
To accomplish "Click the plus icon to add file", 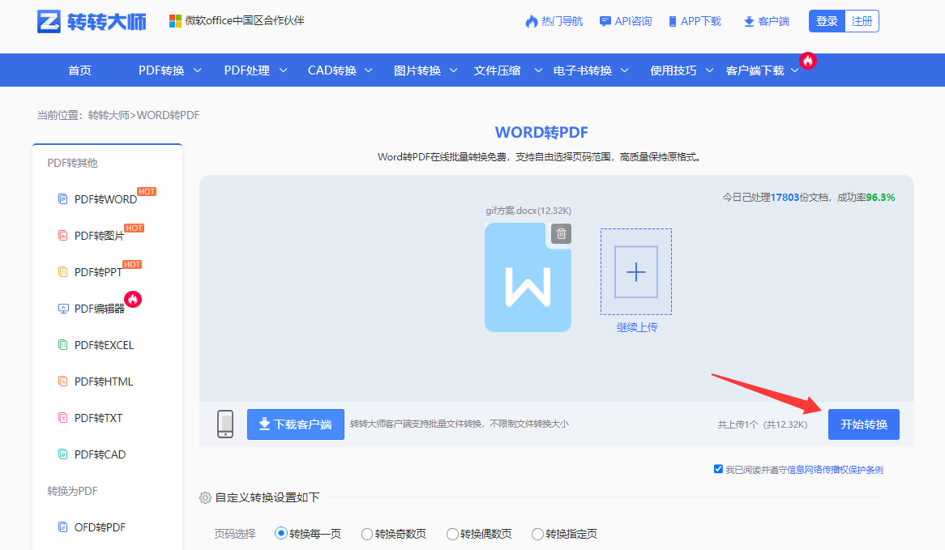I will coord(636,271).
